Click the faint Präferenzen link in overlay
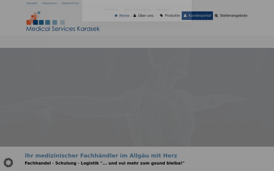274x171 pixels. tap(111, 10)
